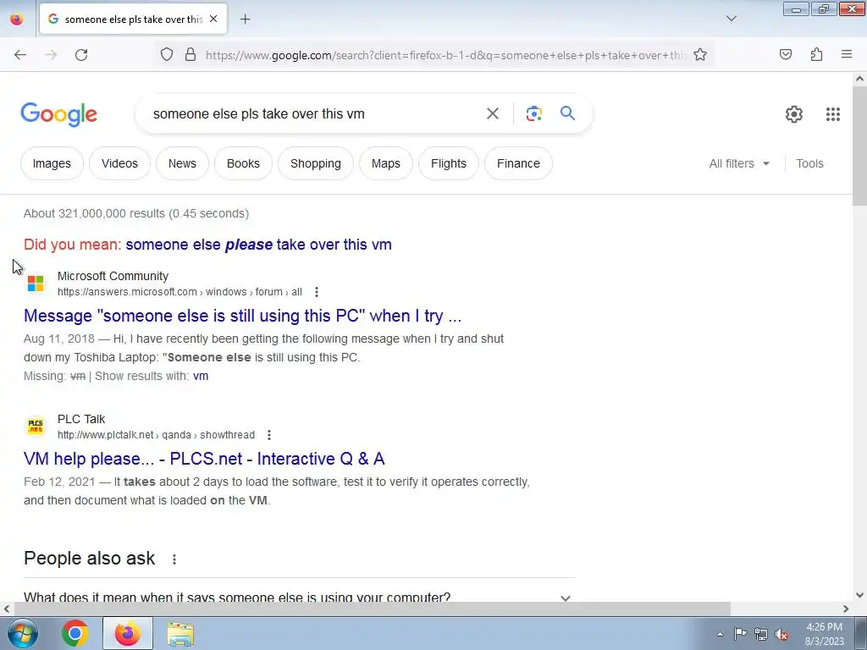Expand the All filters dropdown
Screen dimensions: 867x650
[738, 163]
